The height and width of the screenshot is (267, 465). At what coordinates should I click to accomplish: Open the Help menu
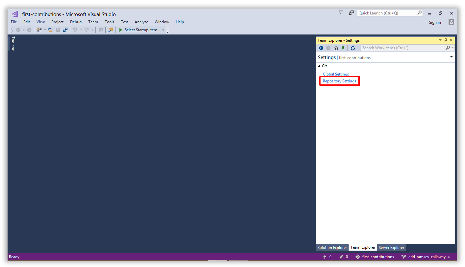180,22
